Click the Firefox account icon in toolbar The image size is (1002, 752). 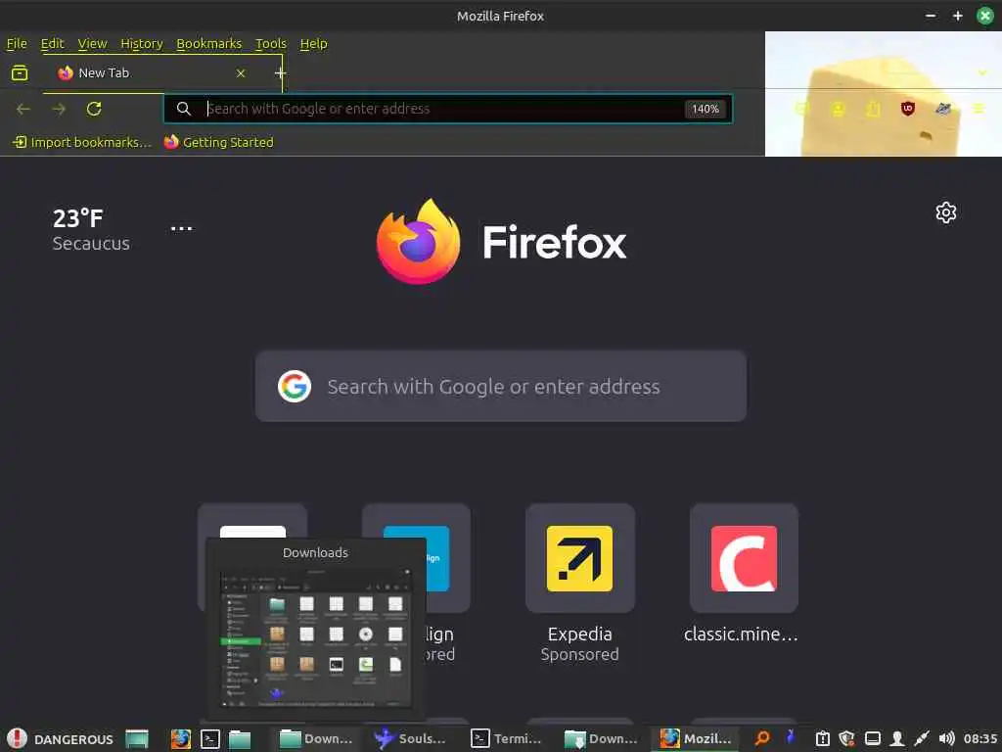(x=838, y=109)
